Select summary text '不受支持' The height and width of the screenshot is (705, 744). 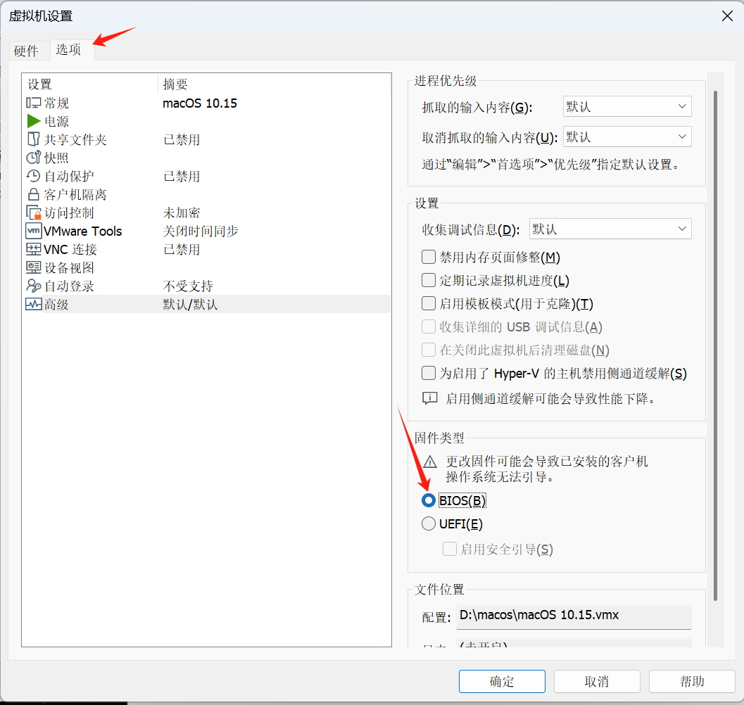(x=187, y=286)
